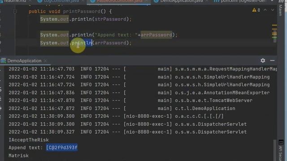Close the DemoApplication run tab
Screen dimensions: 287x161
45,61
